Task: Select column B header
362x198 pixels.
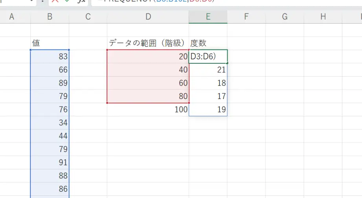Action: pos(50,16)
